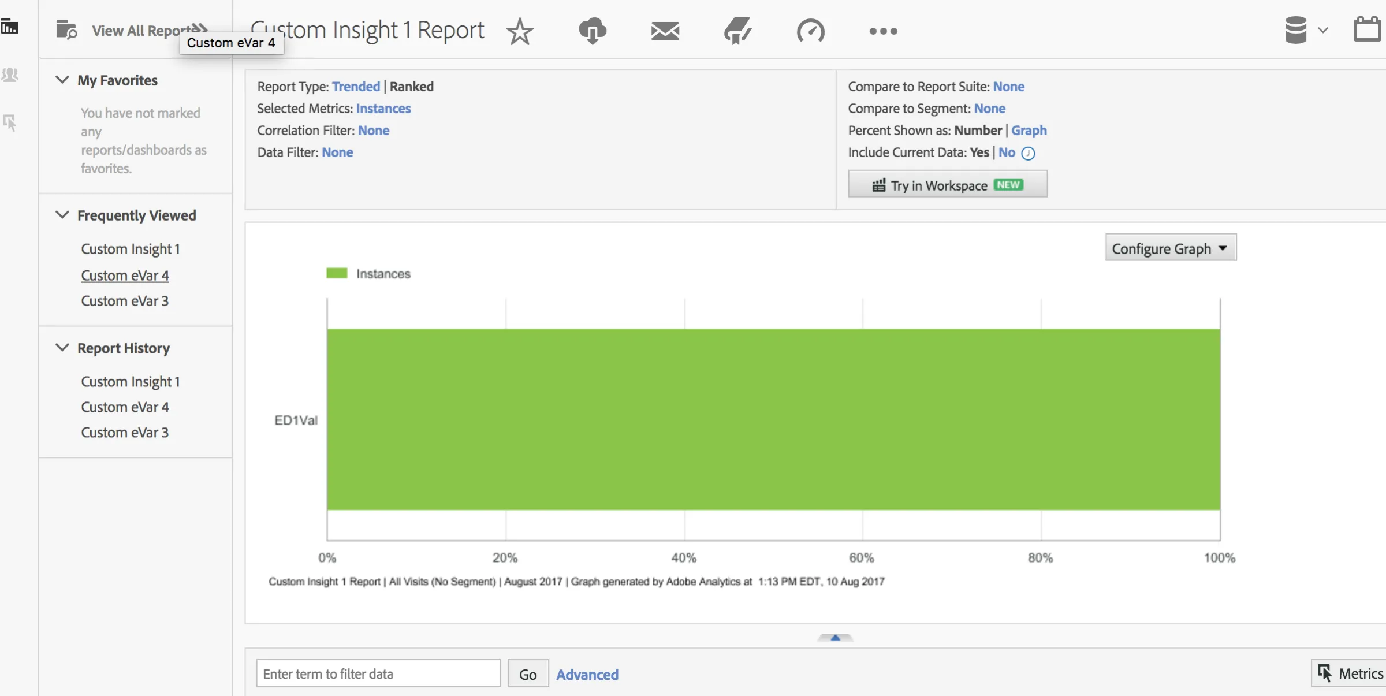The width and height of the screenshot is (1386, 696).
Task: Select the bookmark icon in the toolbar
Action: (737, 31)
